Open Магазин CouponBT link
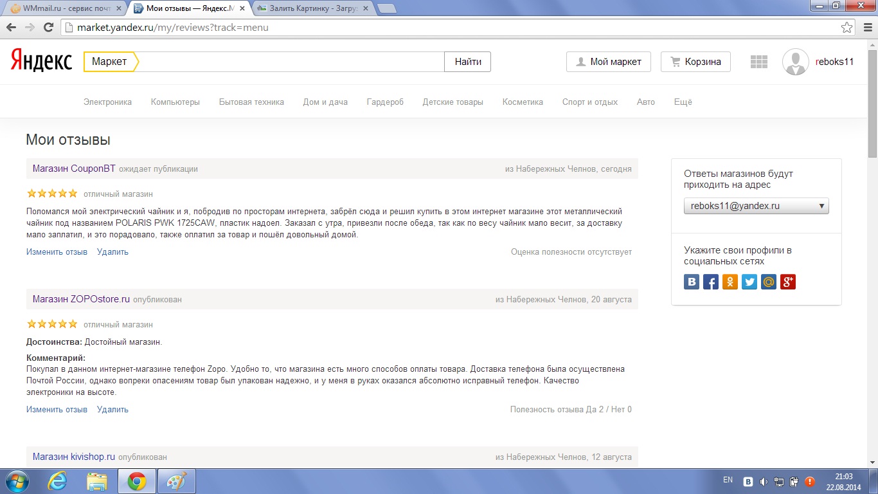Viewport: 878px width, 494px height. click(x=74, y=169)
